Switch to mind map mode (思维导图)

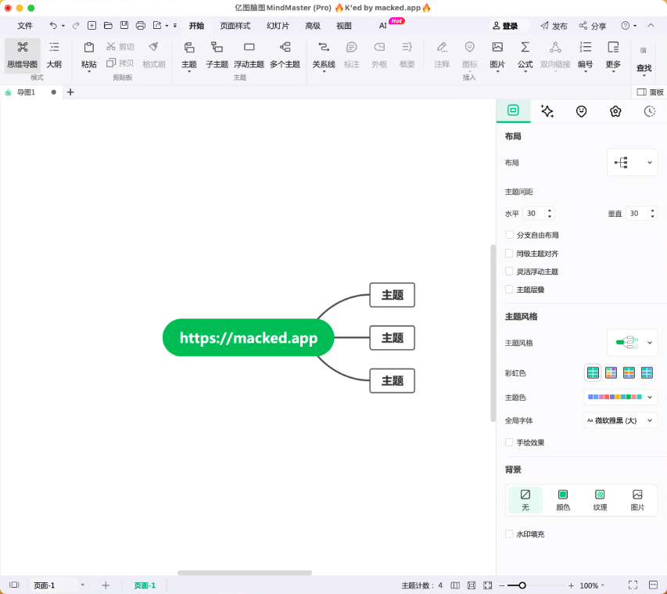coord(23,55)
